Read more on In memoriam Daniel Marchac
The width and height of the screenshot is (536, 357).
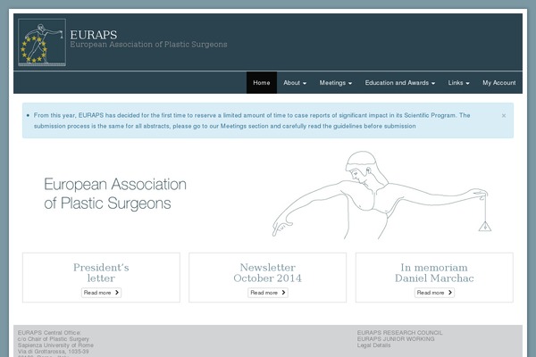(434, 293)
